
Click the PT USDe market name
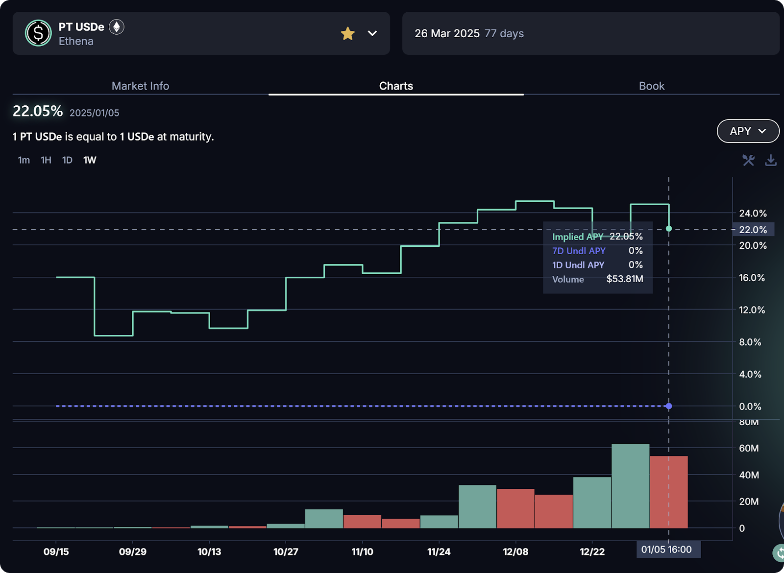coord(81,27)
